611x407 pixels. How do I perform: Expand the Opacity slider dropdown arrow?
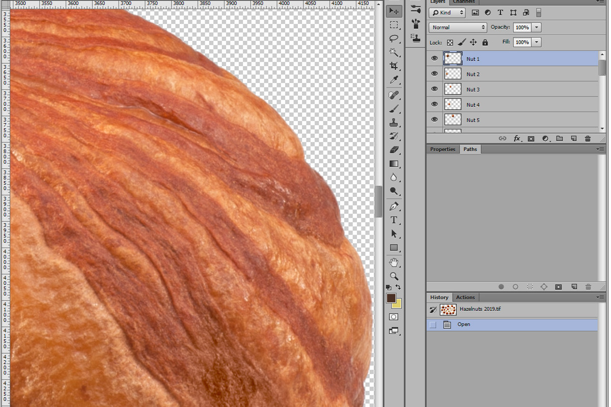click(537, 27)
